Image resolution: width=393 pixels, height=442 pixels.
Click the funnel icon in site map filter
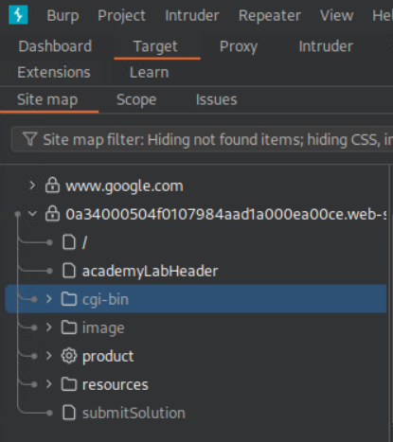pos(30,139)
